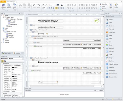Collapse the Tables tree node
This screenshot has height=101, width=123.
click(x=2, y=30)
